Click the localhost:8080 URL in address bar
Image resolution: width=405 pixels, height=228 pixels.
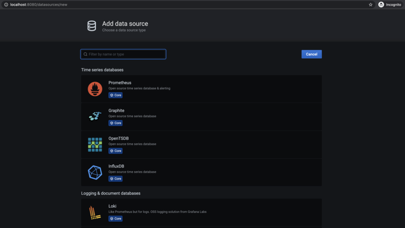coord(39,4)
